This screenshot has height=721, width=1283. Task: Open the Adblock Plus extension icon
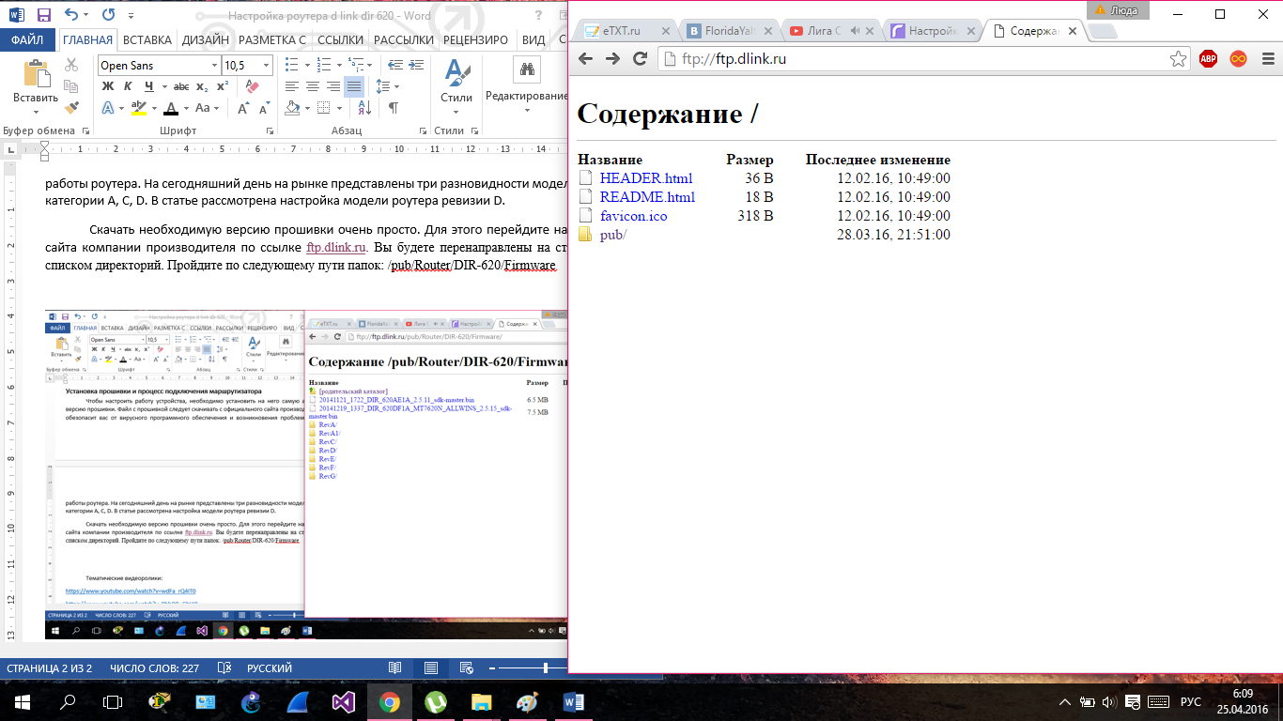pyautogui.click(x=1208, y=59)
